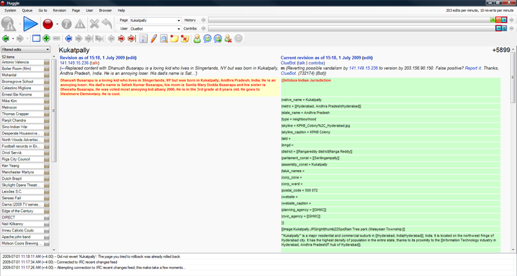The height and width of the screenshot is (276, 517).
Task: Open the Queue menu
Action: pos(27,10)
